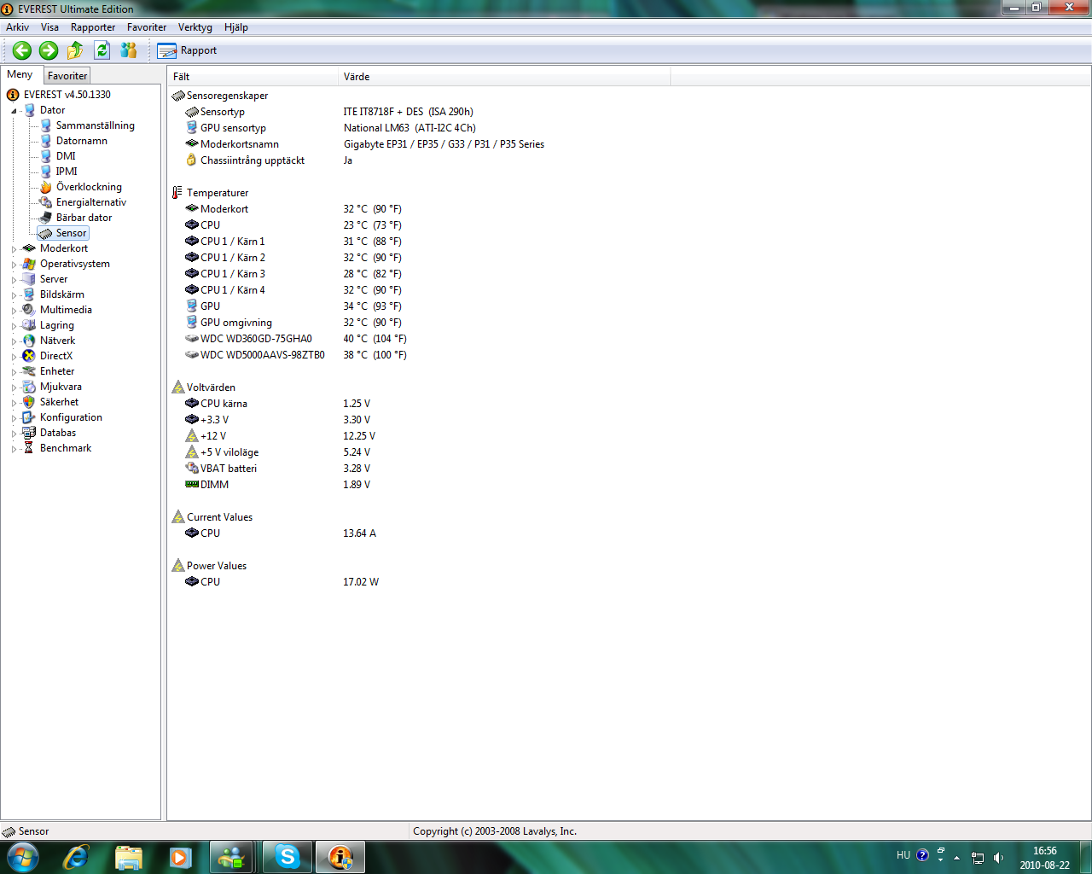Click the green Forward arrow toolbar button

49,50
